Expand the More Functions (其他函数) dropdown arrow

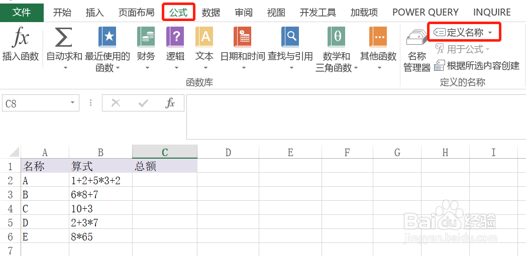click(x=379, y=68)
